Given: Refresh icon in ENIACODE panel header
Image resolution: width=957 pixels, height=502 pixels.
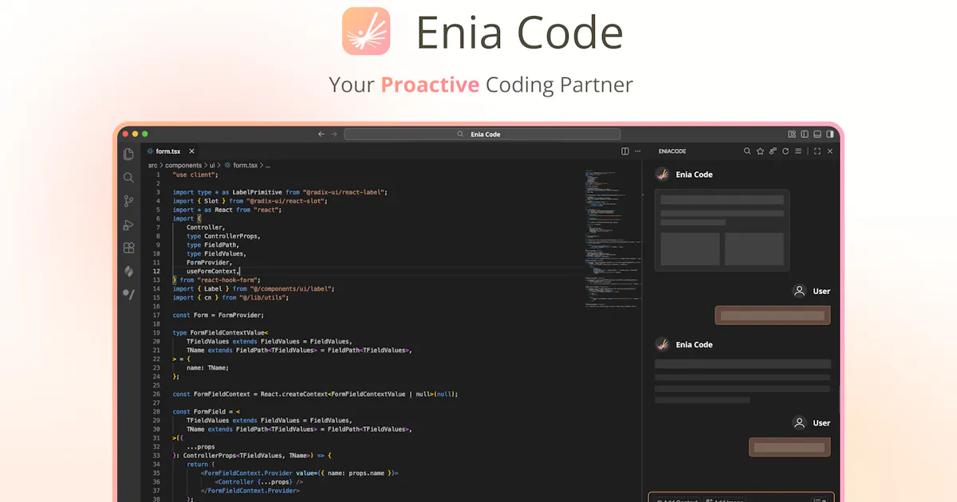Looking at the screenshot, I should click(x=786, y=151).
